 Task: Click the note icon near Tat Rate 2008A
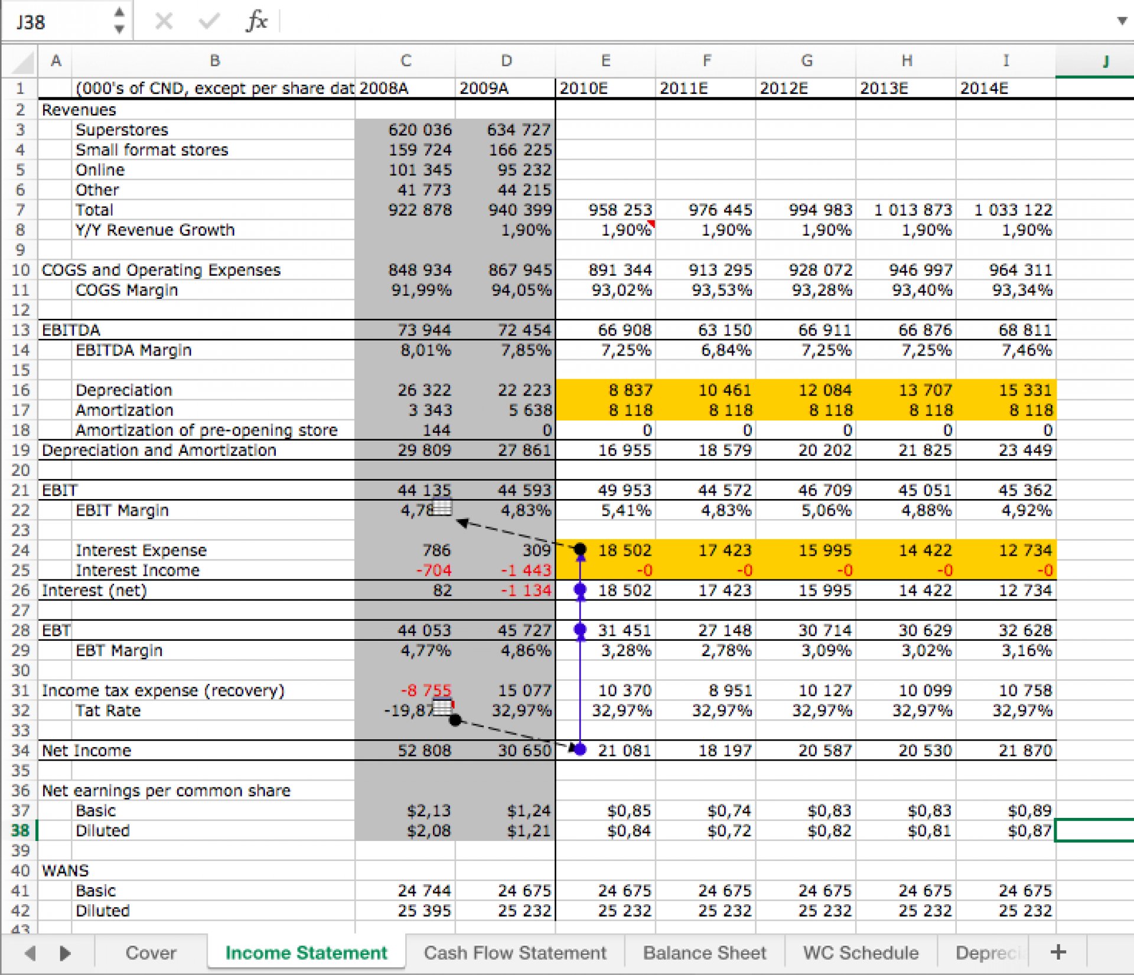pos(442,707)
